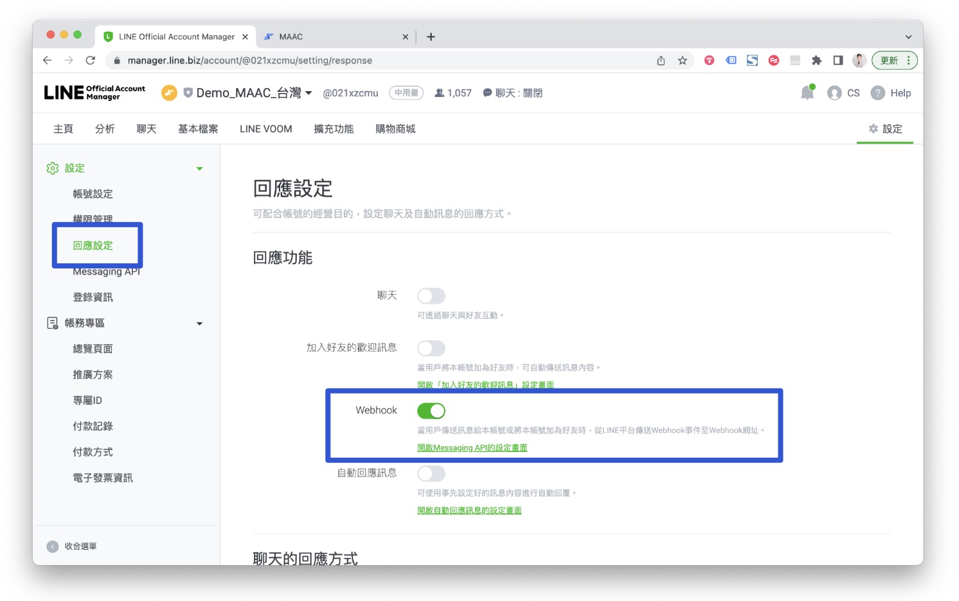Open the Messaging API settings link

pos(472,448)
